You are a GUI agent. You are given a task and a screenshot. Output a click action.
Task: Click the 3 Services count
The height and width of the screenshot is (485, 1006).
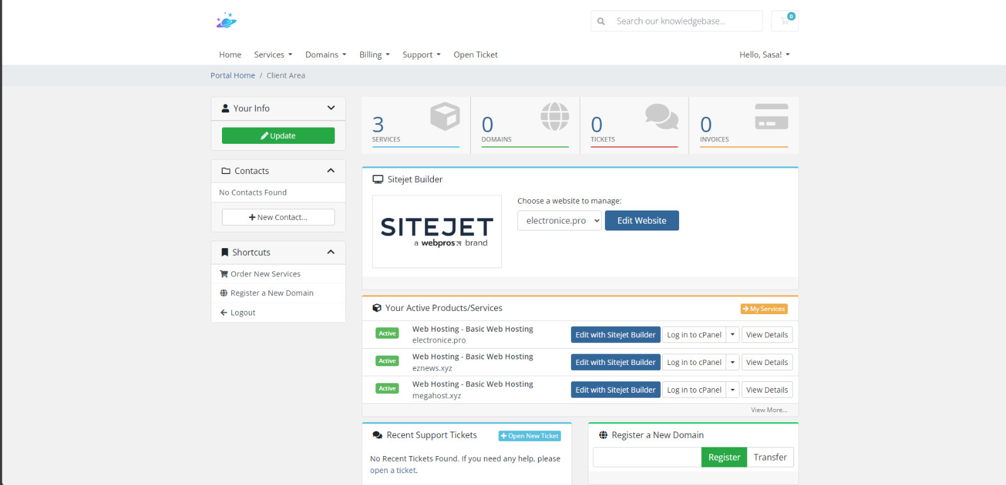click(378, 124)
